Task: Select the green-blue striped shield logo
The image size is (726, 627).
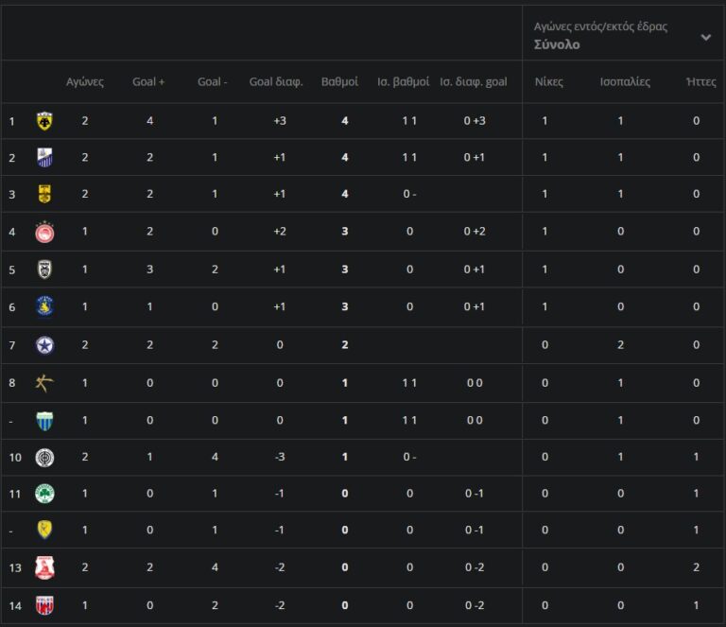Action: pyautogui.click(x=44, y=420)
